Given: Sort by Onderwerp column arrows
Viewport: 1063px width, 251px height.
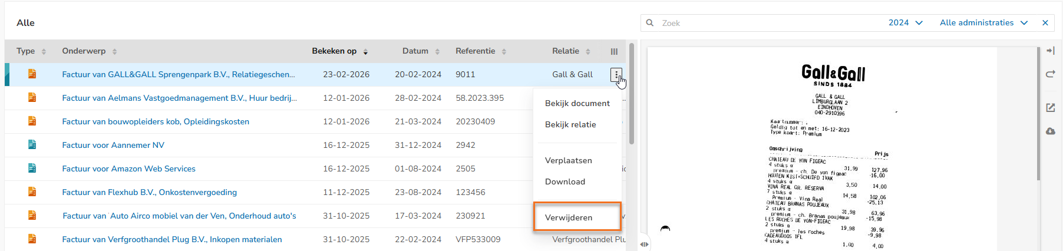Looking at the screenshot, I should point(114,52).
